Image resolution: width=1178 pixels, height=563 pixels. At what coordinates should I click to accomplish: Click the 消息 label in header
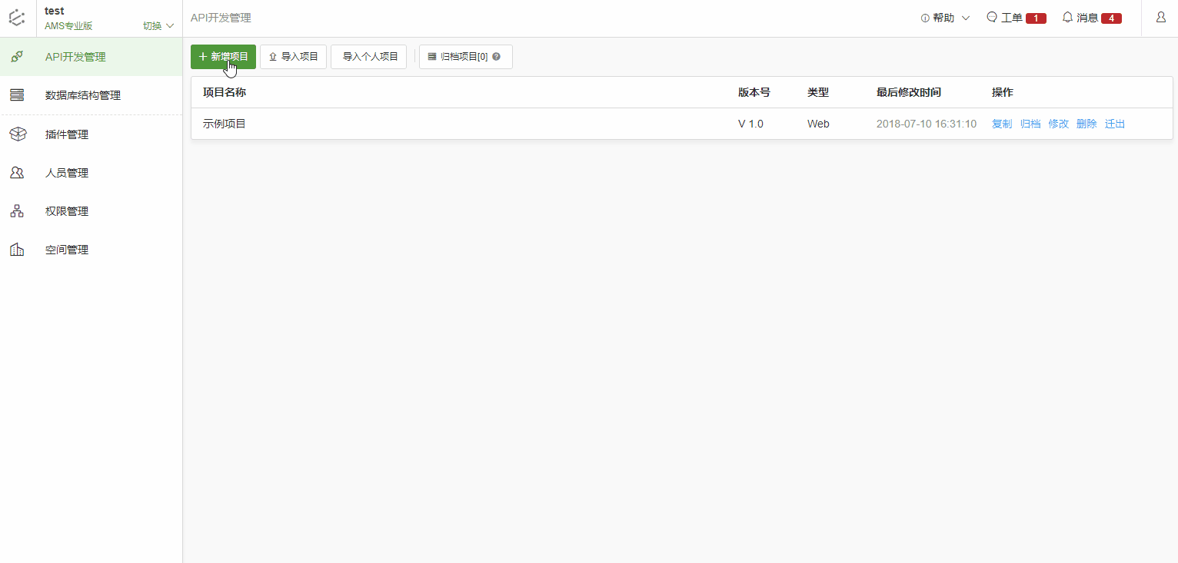pyautogui.click(x=1087, y=18)
